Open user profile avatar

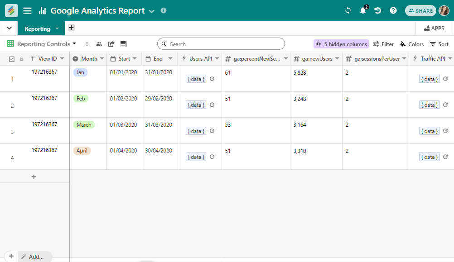tap(444, 11)
